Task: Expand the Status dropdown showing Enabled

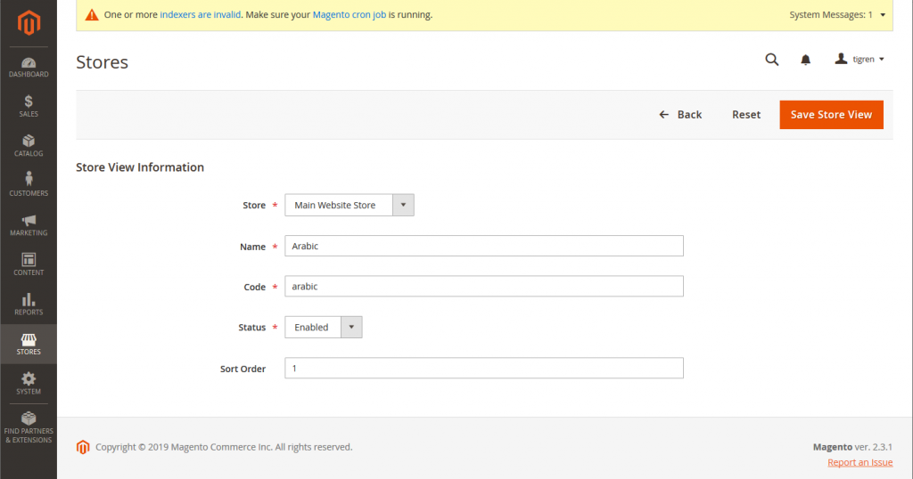Action: (x=323, y=328)
